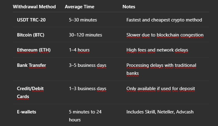Select the 1–4 hours cell
Screen dimensions: 218x126
point(79,50)
